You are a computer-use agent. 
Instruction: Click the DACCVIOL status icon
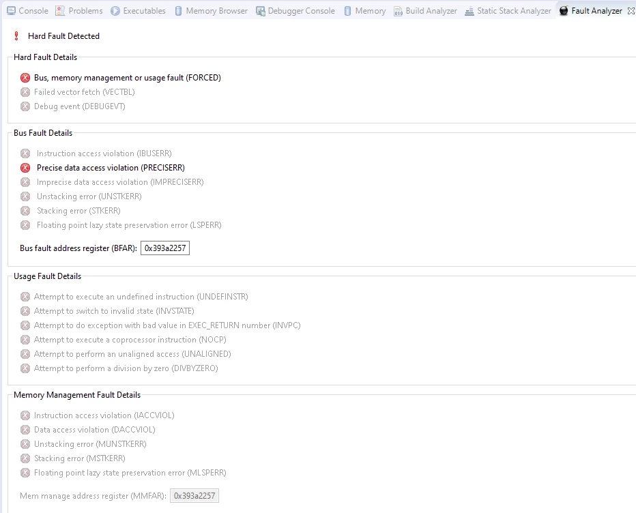pyautogui.click(x=25, y=430)
